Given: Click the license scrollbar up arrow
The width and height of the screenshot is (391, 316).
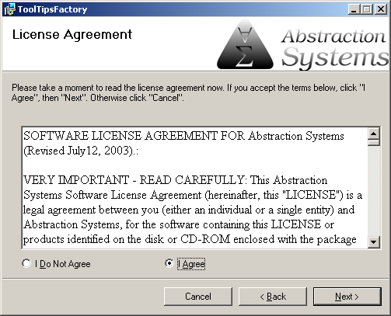Looking at the screenshot, I should pyautogui.click(x=374, y=134).
